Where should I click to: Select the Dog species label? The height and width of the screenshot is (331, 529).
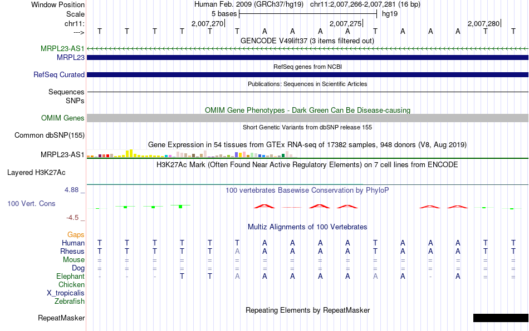click(x=79, y=268)
